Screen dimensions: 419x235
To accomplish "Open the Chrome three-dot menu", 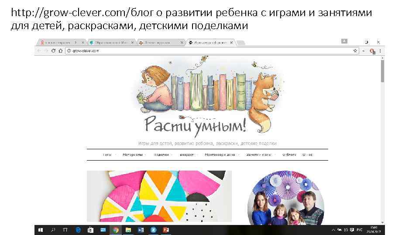I will point(380,50).
